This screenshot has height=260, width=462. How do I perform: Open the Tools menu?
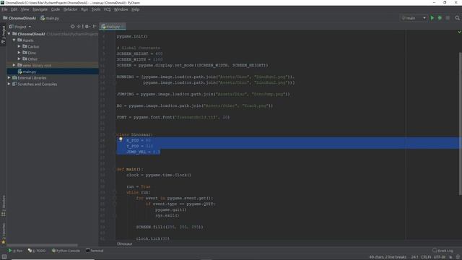point(96,9)
